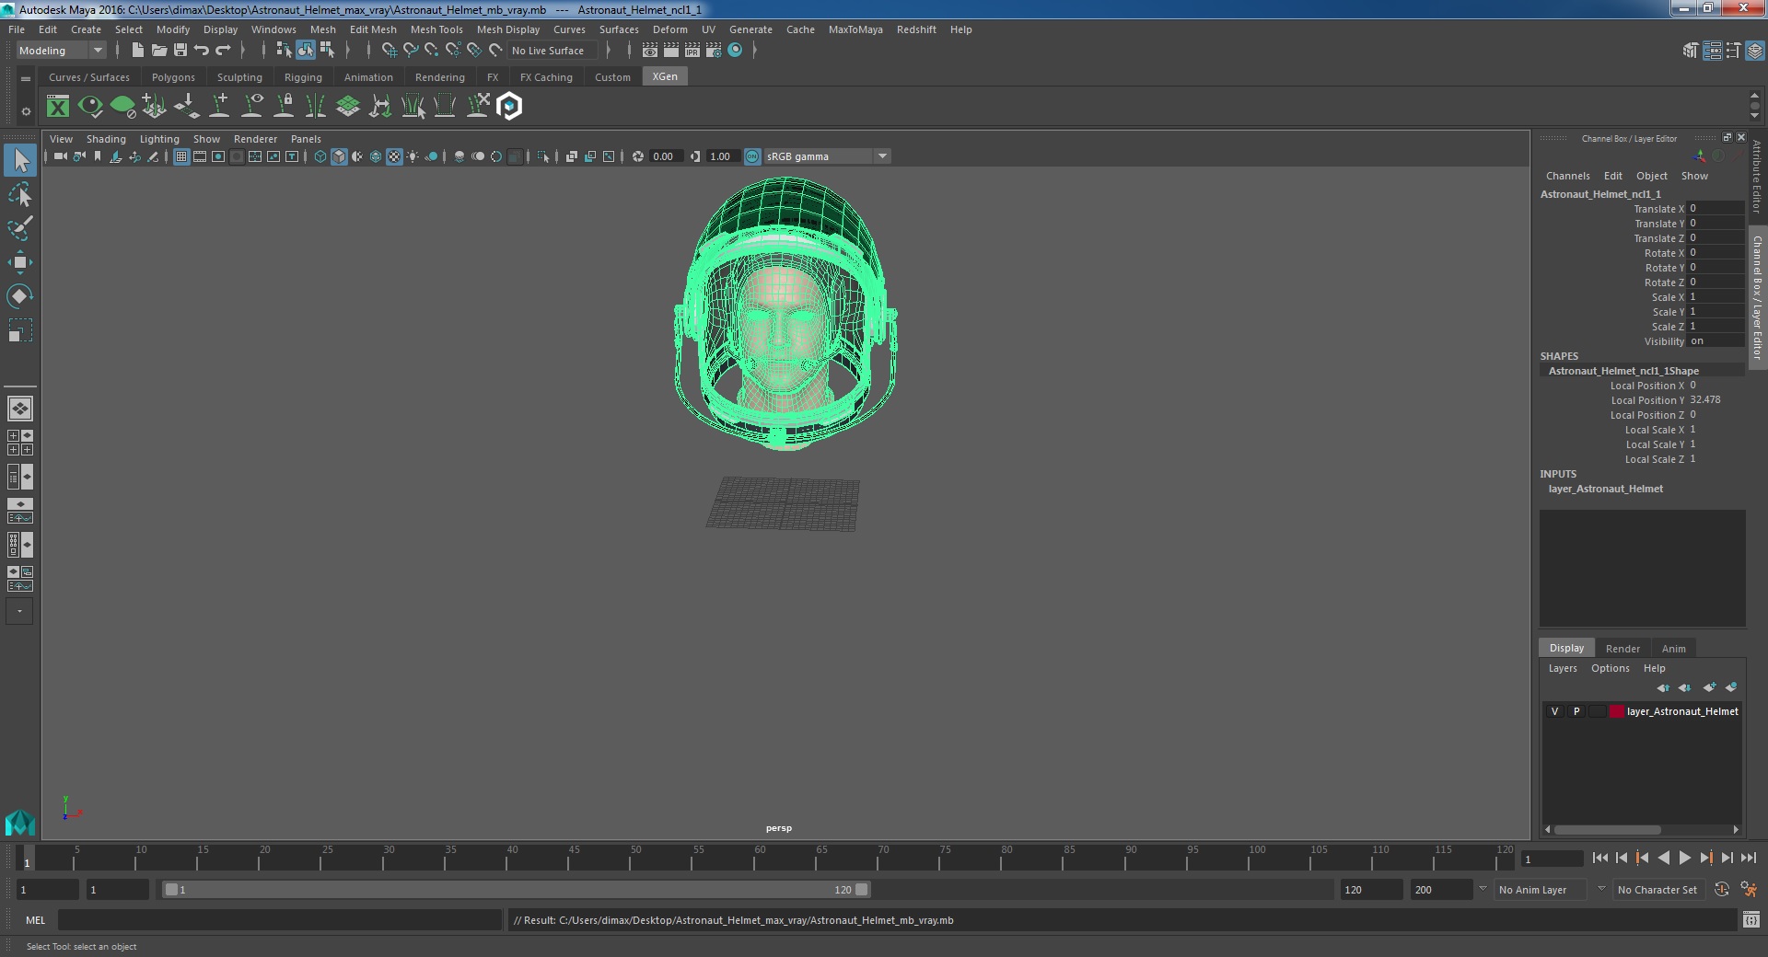Save the current scene

180,51
